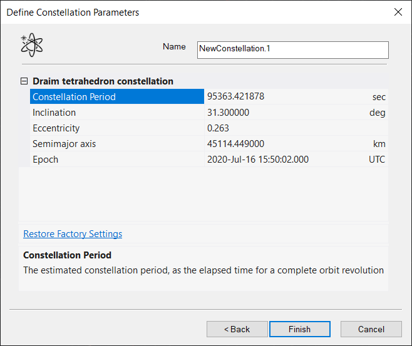Cancel the constellation definition dialog
Image resolution: width=412 pixels, height=346 pixels.
click(371, 329)
